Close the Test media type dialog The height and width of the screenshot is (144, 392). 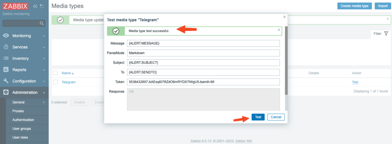point(284,17)
